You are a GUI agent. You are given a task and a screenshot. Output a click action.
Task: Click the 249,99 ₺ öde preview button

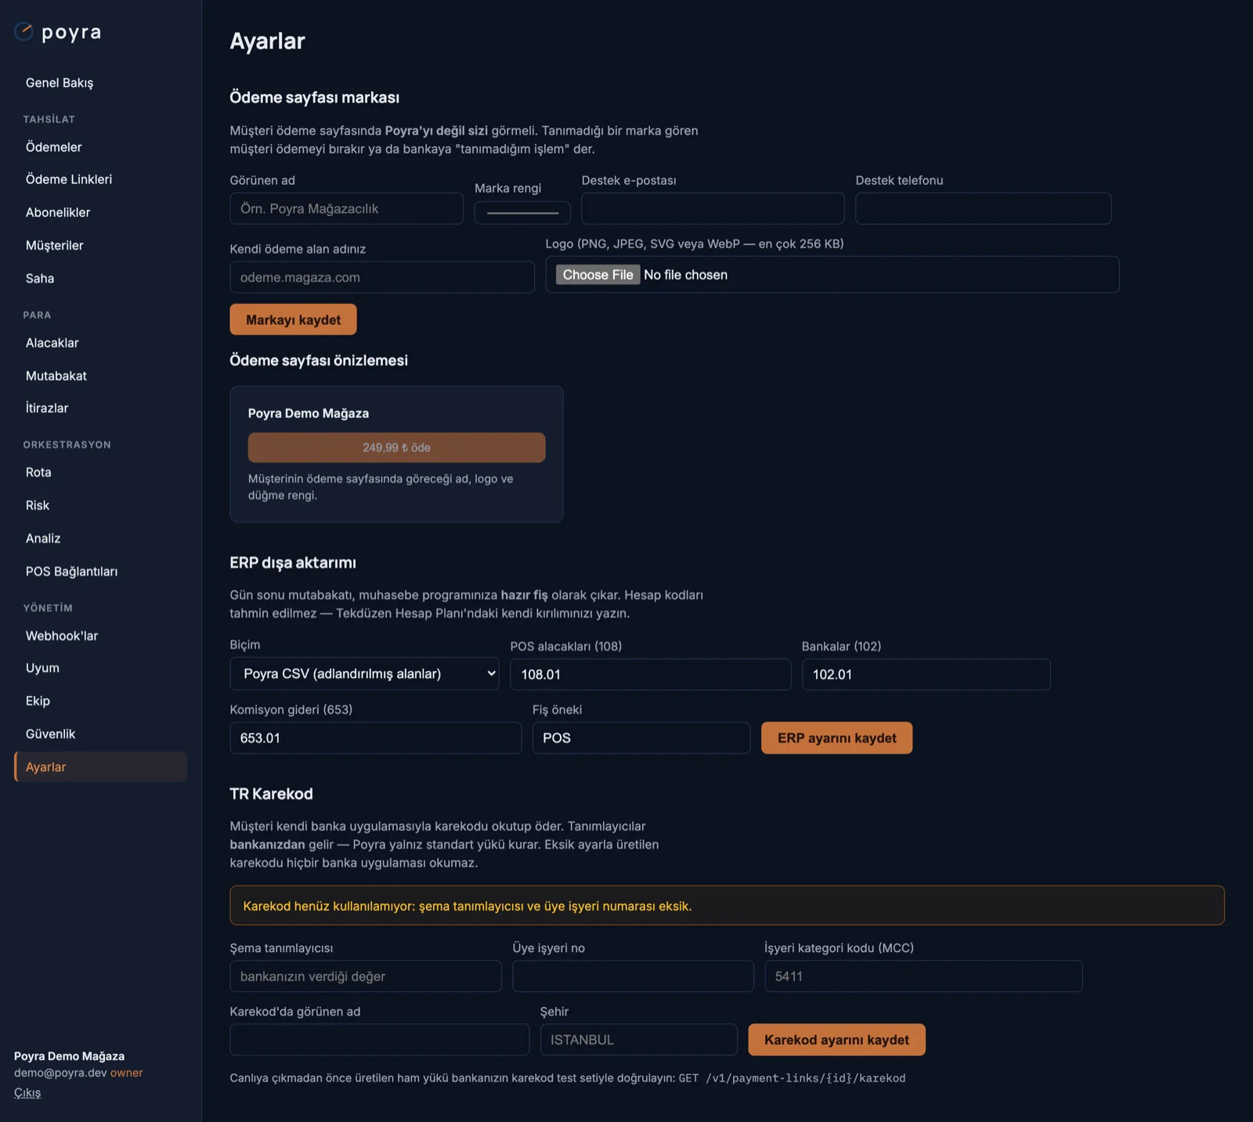click(396, 447)
